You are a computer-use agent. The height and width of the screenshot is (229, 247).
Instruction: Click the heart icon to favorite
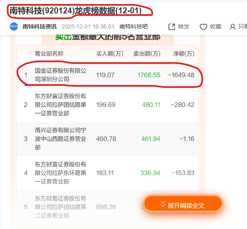click(x=203, y=27)
